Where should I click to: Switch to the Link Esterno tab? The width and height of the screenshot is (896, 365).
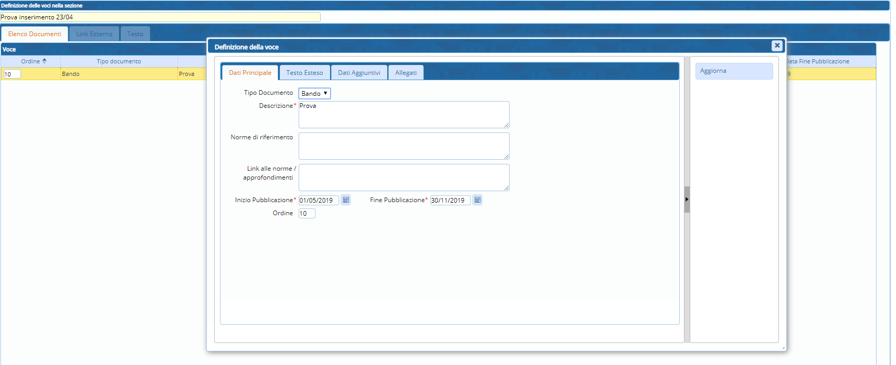(94, 34)
